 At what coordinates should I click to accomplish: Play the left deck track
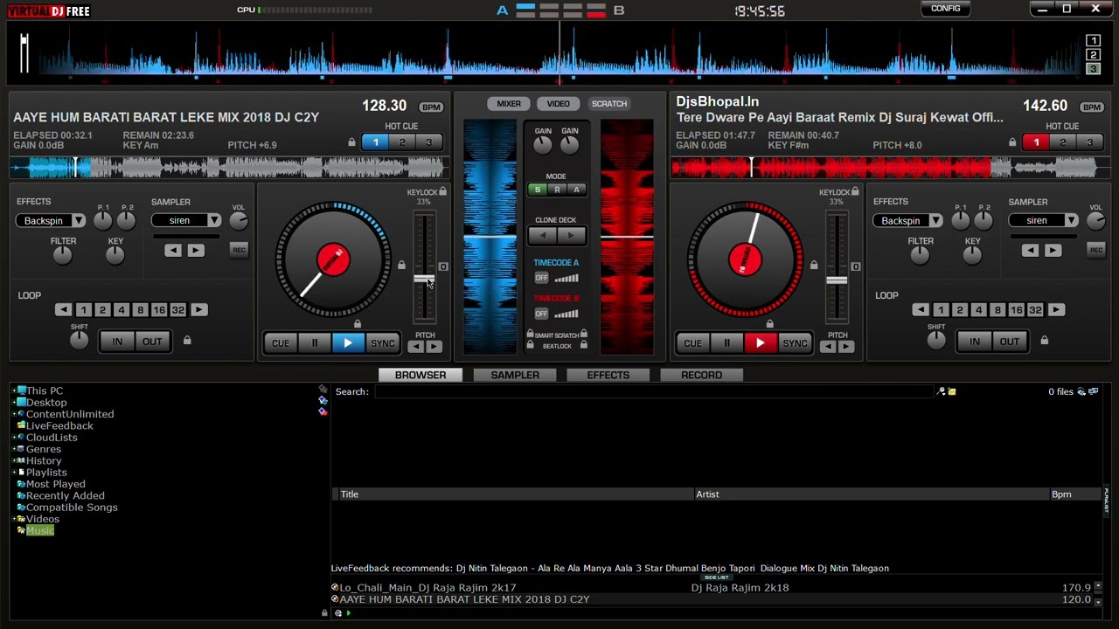coord(348,343)
